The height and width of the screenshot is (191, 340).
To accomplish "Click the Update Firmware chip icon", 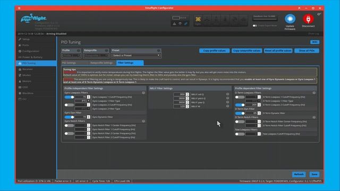I will click(290, 19).
